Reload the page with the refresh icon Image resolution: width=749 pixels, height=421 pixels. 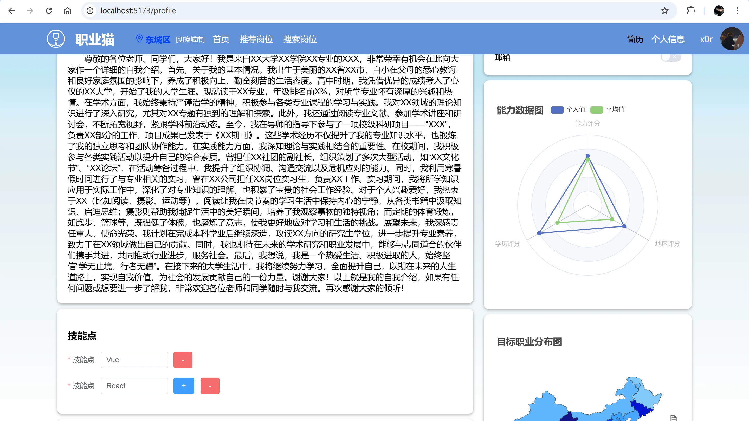49,11
